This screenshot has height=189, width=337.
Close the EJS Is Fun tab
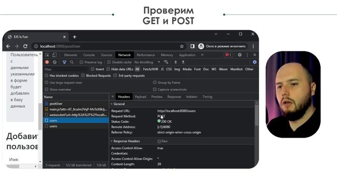pyautogui.click(x=64, y=37)
